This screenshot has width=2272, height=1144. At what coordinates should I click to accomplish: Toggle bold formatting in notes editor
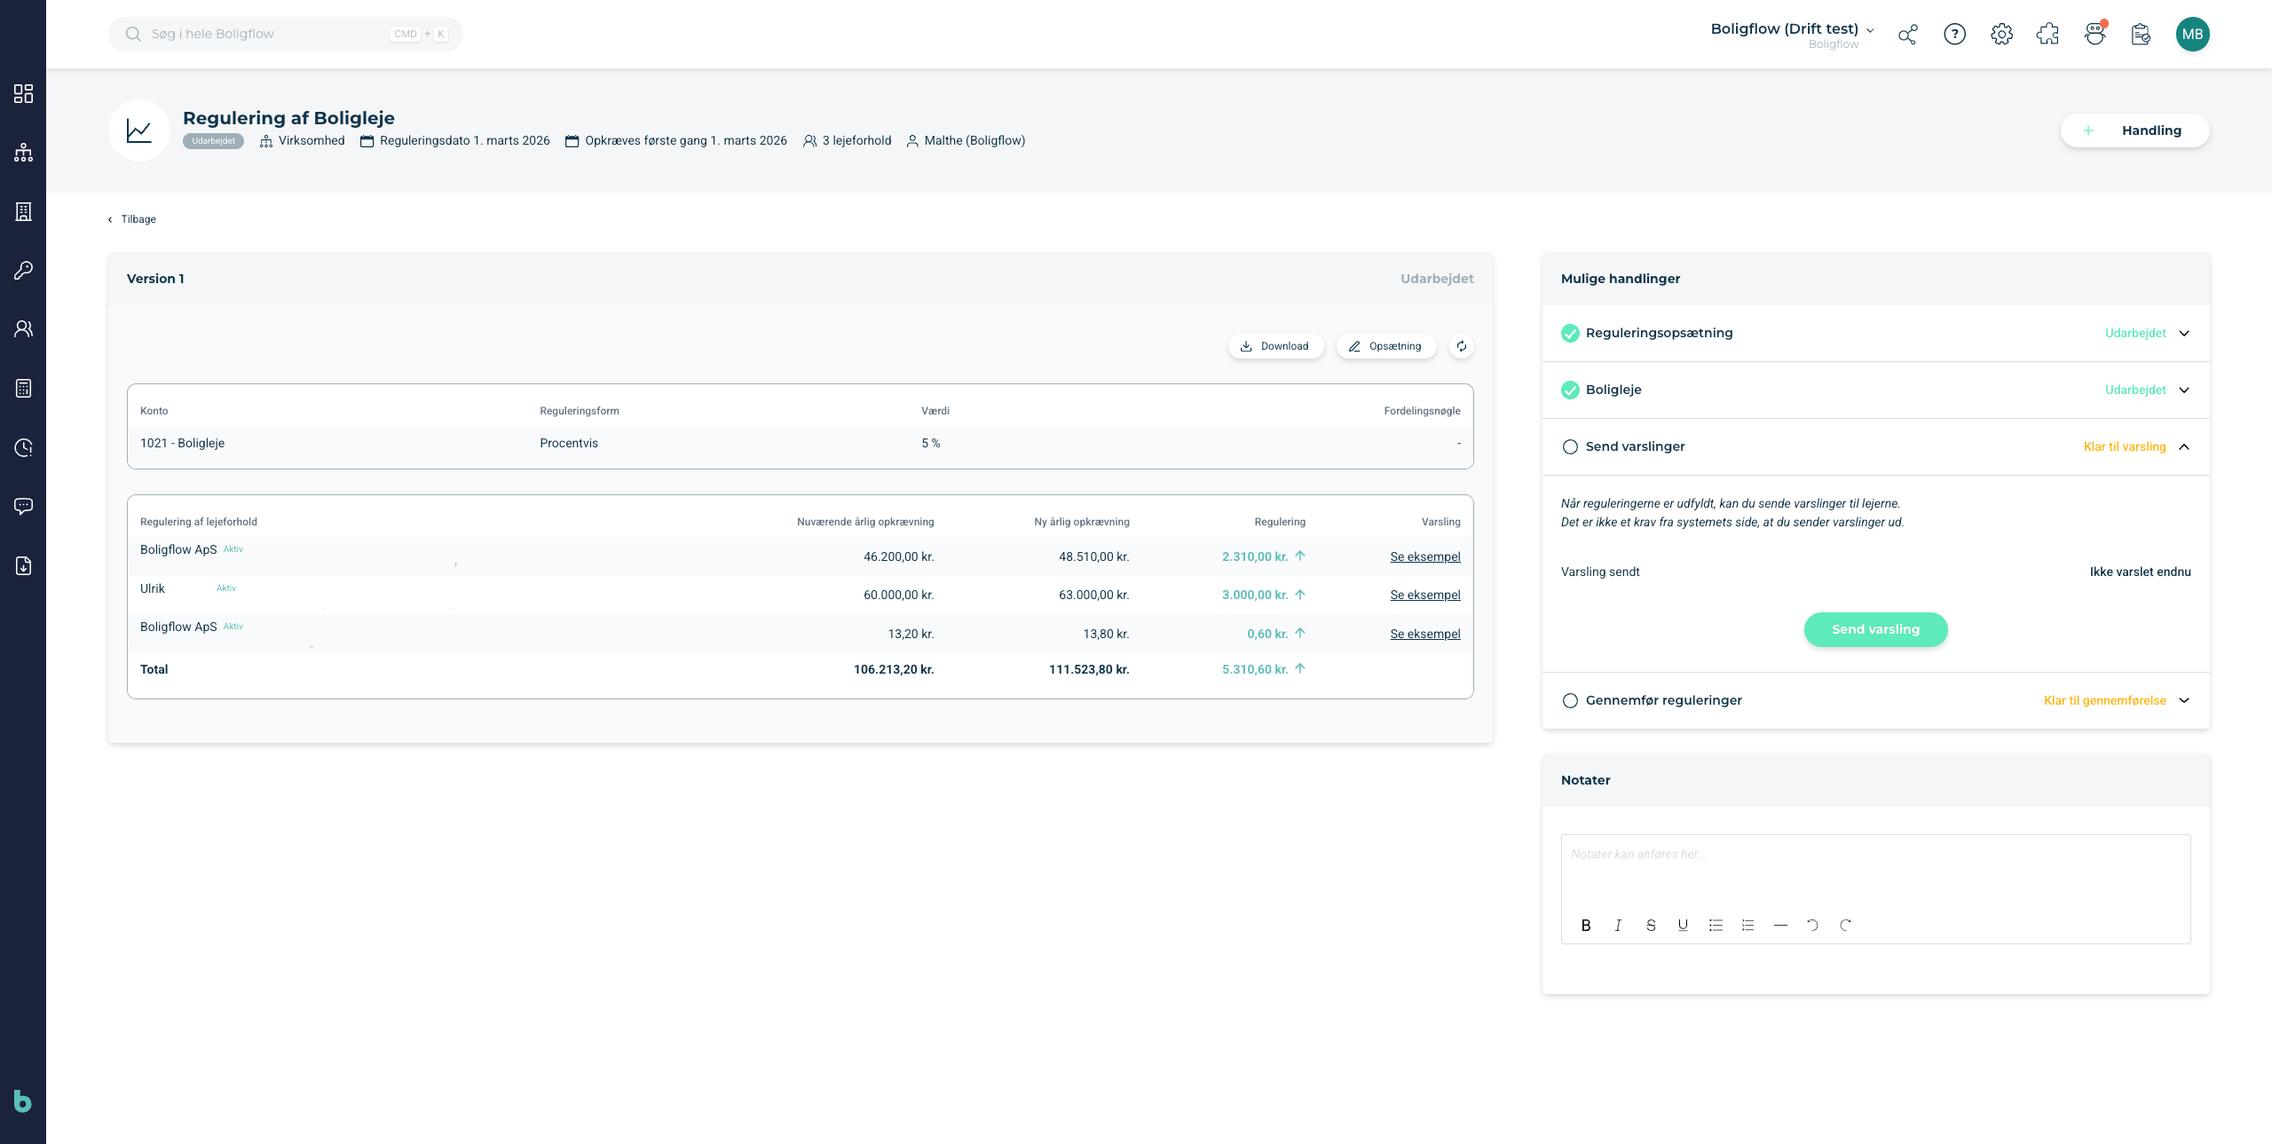click(1586, 925)
